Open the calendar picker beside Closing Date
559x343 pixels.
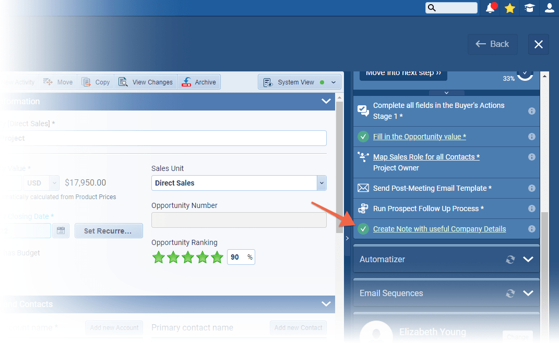tap(61, 230)
